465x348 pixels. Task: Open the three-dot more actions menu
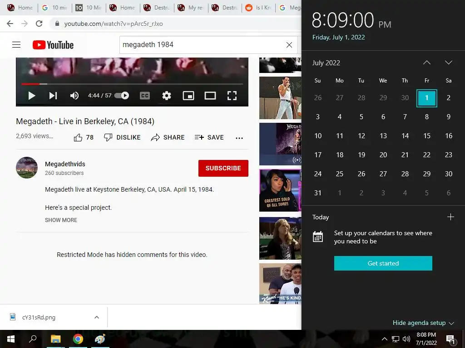(239, 138)
